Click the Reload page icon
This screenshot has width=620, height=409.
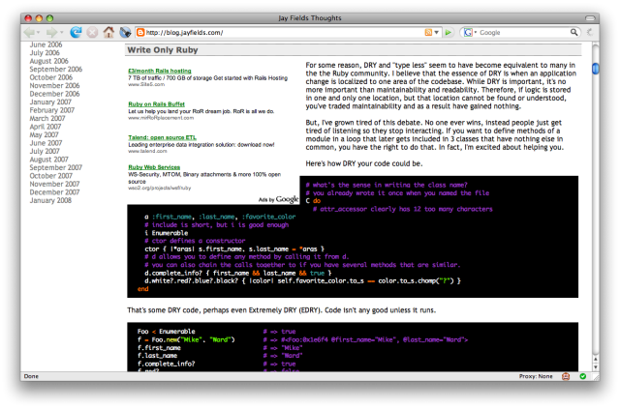[x=74, y=32]
